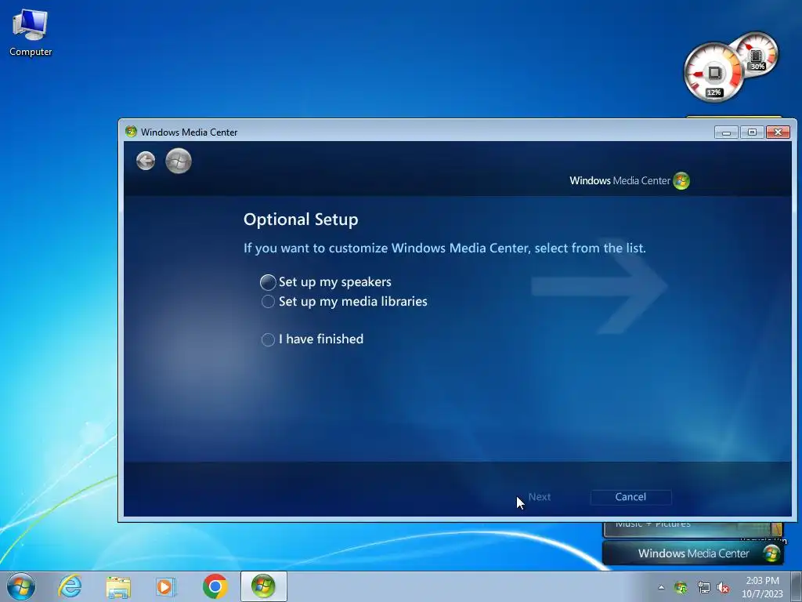Open the clock showing 2:03 PM
The height and width of the screenshot is (602, 802).
pos(762,587)
